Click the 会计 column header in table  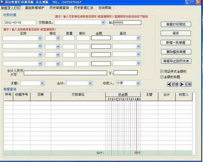click(167, 96)
